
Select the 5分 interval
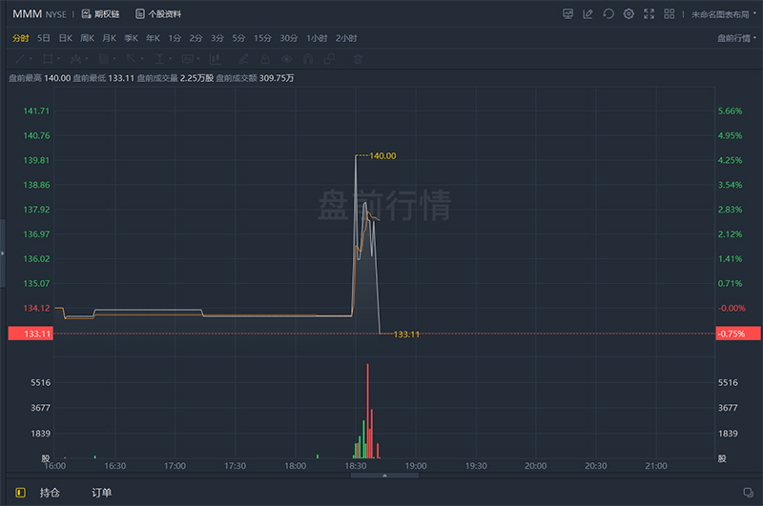pyautogui.click(x=238, y=38)
